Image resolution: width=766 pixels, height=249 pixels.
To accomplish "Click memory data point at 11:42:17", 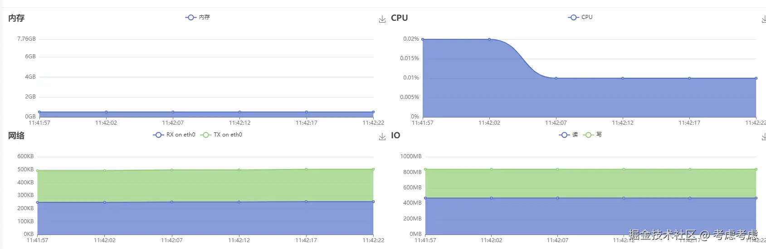I will click(x=307, y=112).
